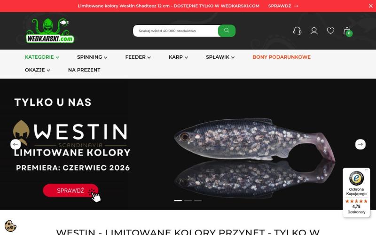Click the green search magnifier button
Image resolution: width=376 pixels, height=235 pixels.
227,31
